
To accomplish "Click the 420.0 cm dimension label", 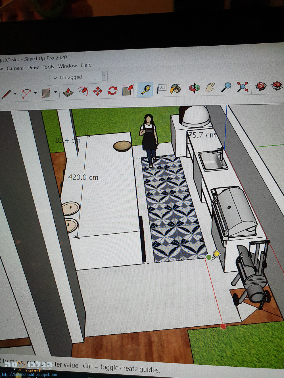I will click(83, 178).
